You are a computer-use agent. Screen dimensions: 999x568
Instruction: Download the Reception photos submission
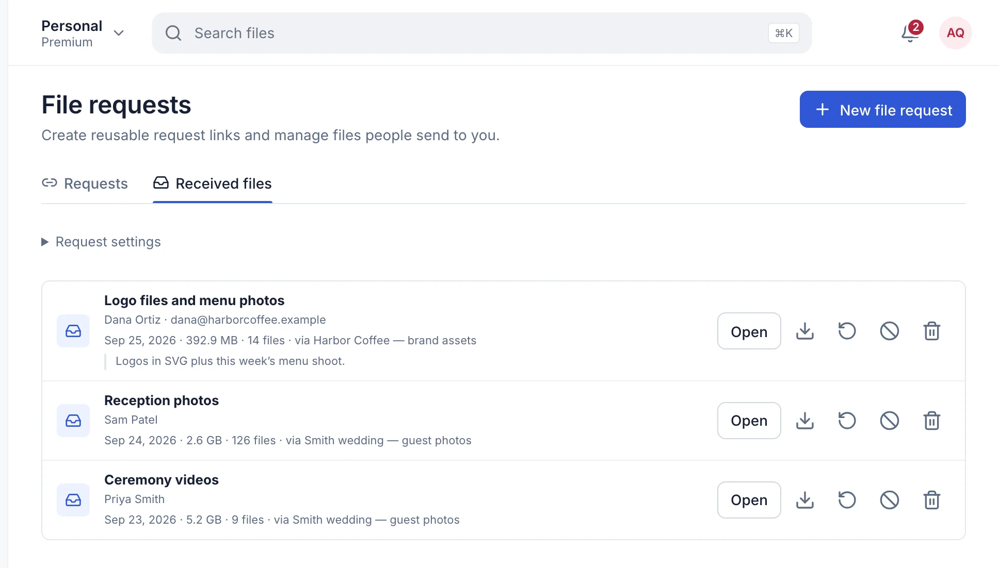click(x=805, y=421)
